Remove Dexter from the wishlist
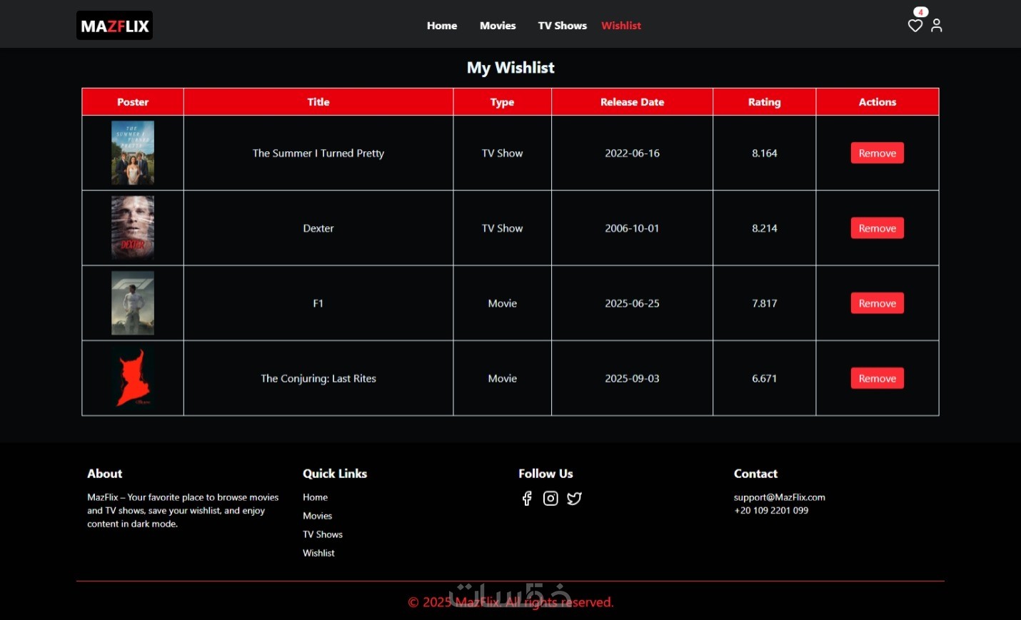Viewport: 1021px width, 620px height. (877, 228)
